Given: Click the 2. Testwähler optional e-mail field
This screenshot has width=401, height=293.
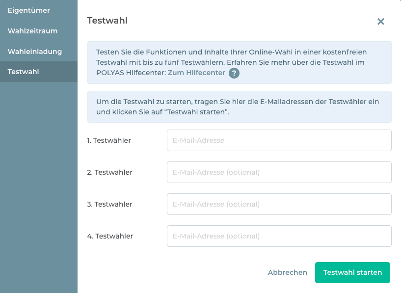Looking at the screenshot, I should (279, 172).
